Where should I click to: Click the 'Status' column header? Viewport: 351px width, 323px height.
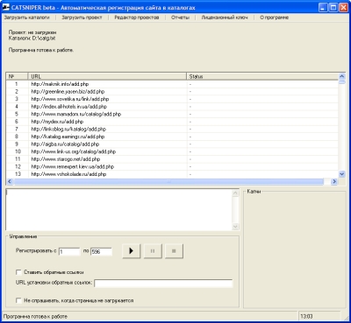(x=262, y=76)
